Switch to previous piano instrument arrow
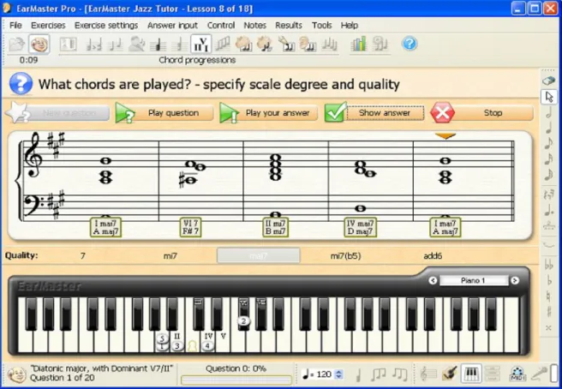562x389 pixels. click(433, 280)
